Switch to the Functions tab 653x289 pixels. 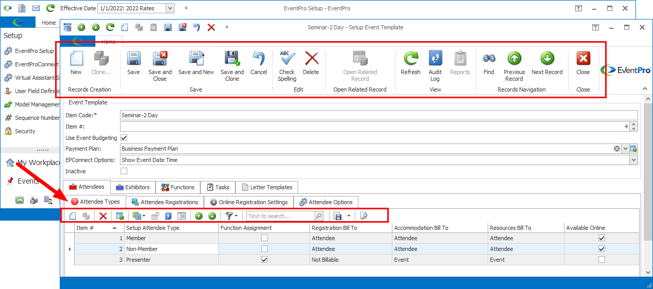click(178, 187)
